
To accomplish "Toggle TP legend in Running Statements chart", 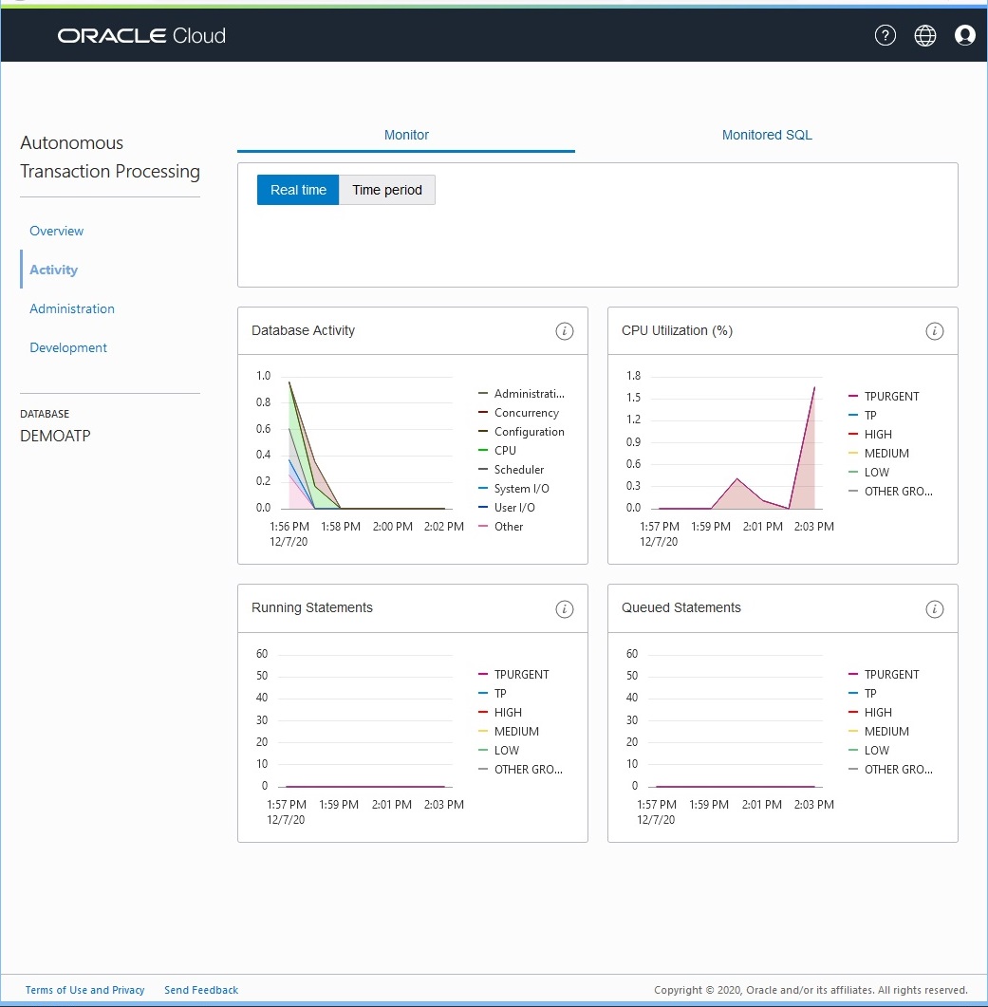I will pos(493,693).
